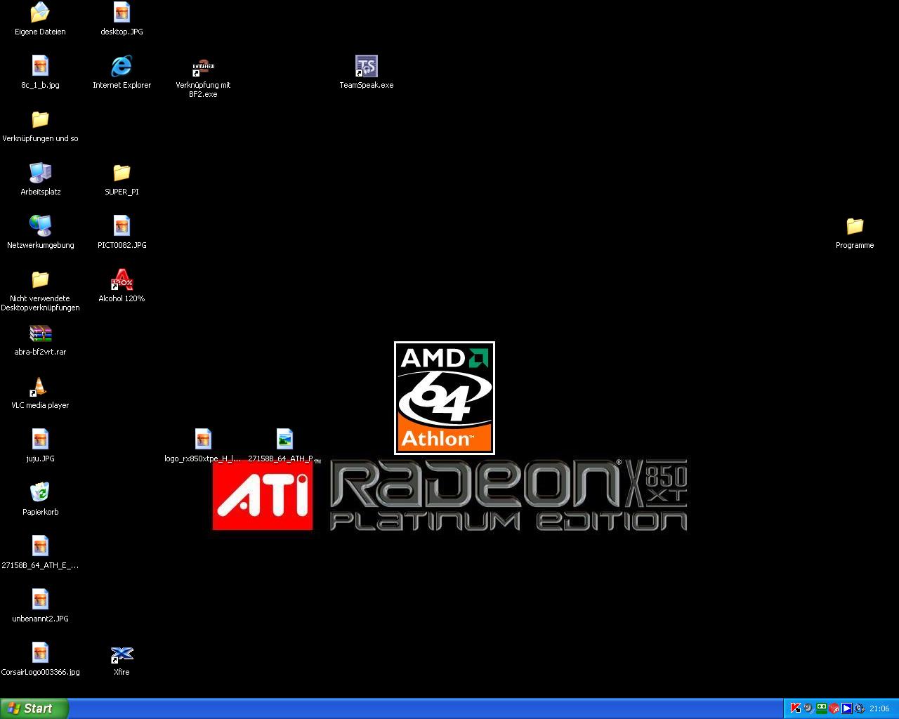The width and height of the screenshot is (899, 719).
Task: Open the Eigene Dateien folder icon
Action: tap(40, 13)
